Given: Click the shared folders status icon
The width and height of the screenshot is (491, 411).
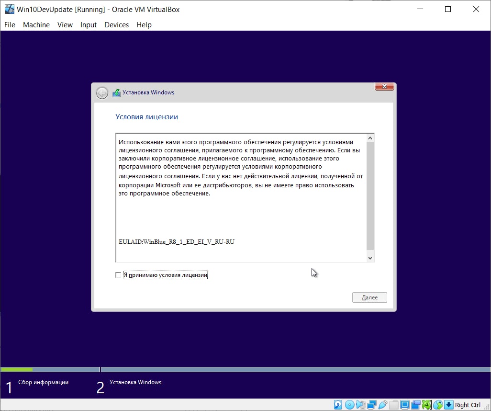Looking at the screenshot, I should click(x=394, y=405).
